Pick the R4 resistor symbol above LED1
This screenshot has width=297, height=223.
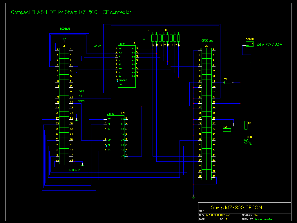(246, 125)
